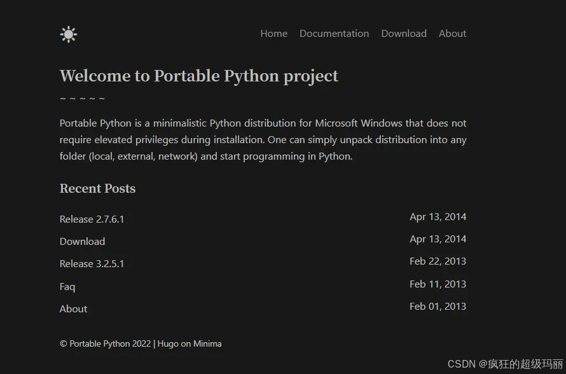Open the About post in Recent Posts
Screen dimensions: 566x374
pos(73,309)
